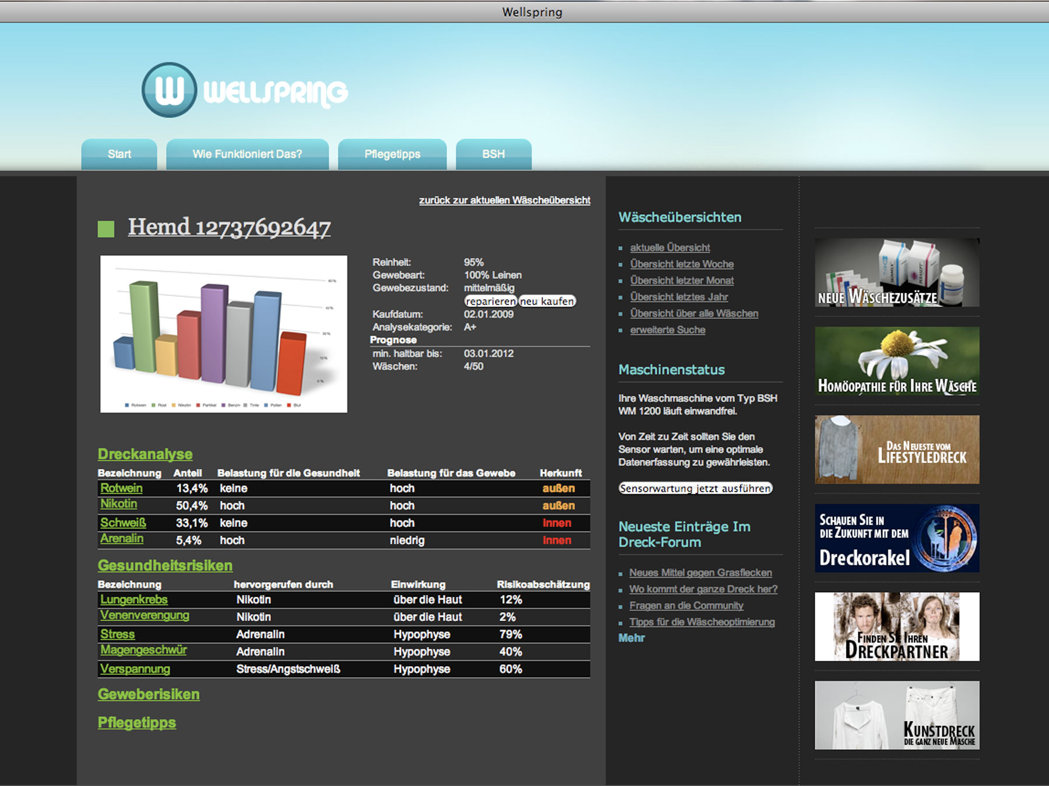Screen dimensions: 1049x786
Task: Click the Wellspring logo icon
Action: [169, 90]
